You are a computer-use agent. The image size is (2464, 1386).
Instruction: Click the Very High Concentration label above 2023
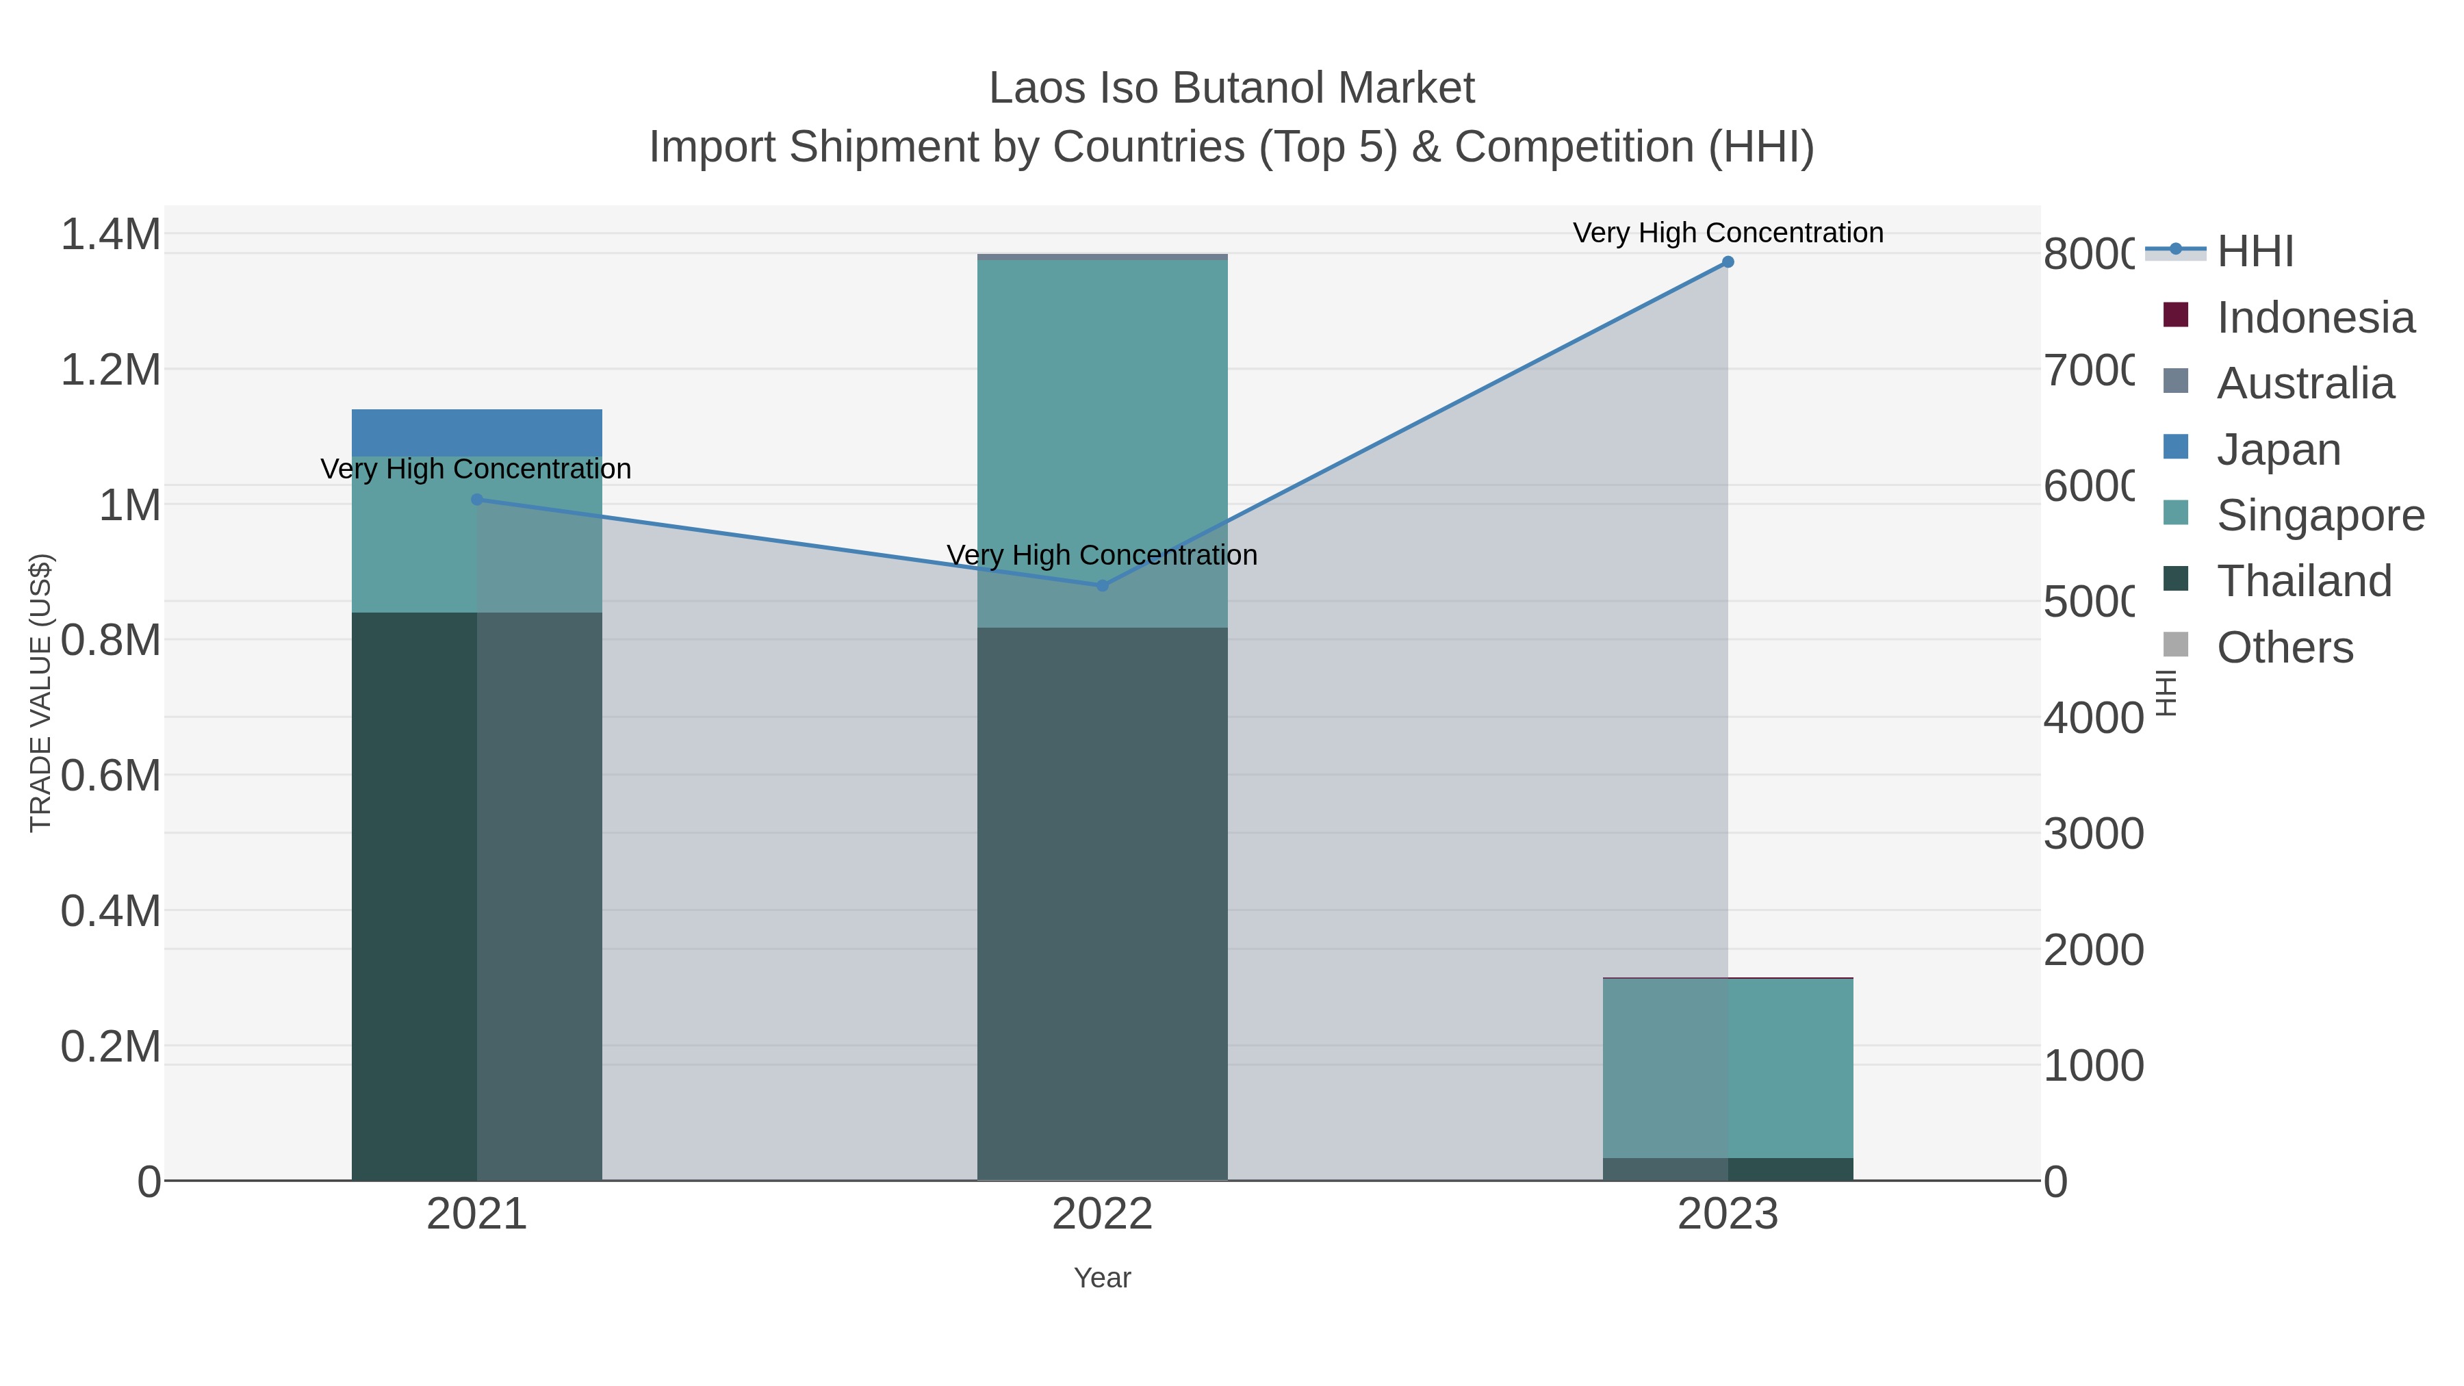[x=1728, y=233]
